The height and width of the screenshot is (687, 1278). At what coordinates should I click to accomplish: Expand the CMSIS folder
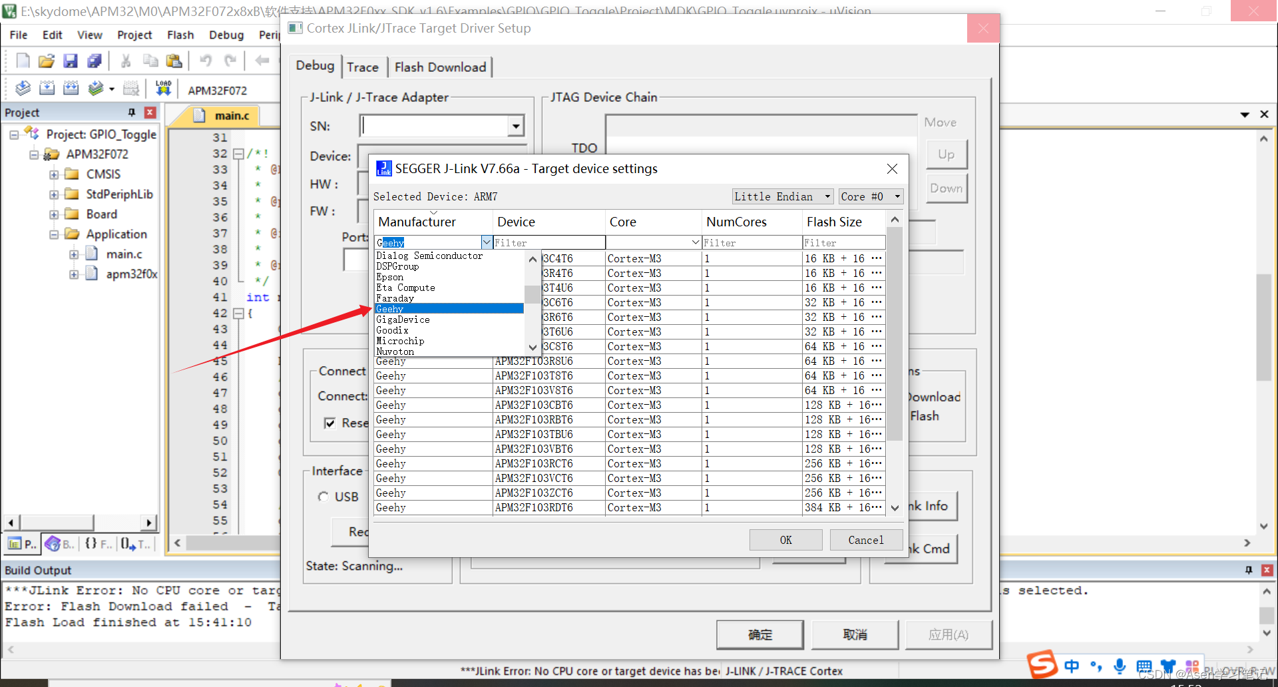53,174
